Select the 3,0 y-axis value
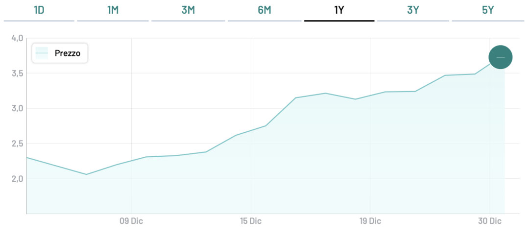 tap(17, 108)
